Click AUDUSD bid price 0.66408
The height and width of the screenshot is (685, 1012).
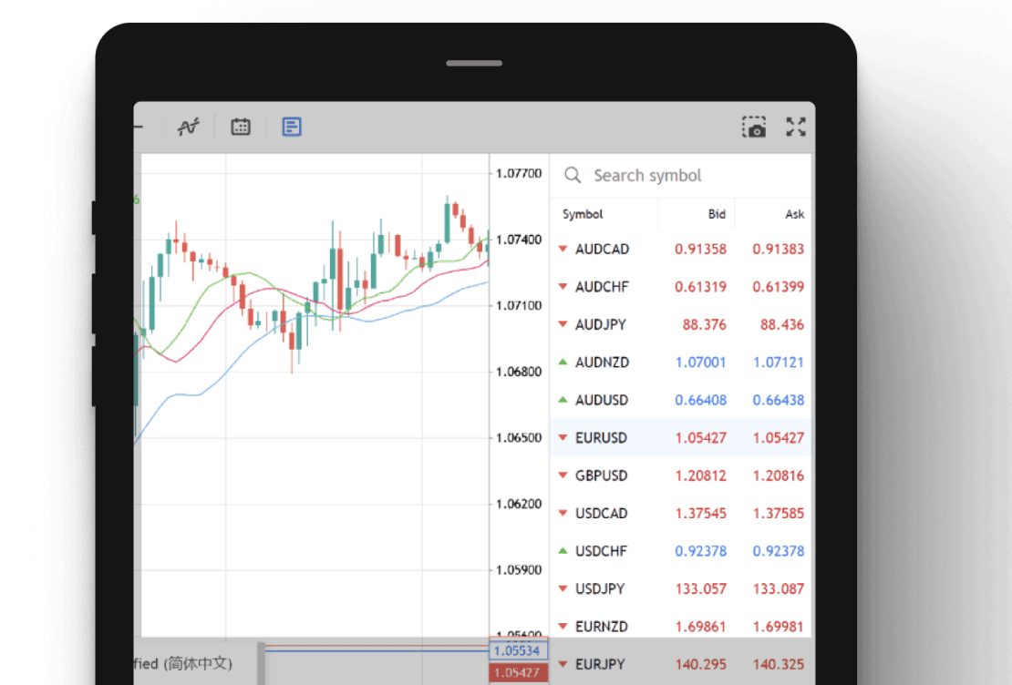(700, 400)
